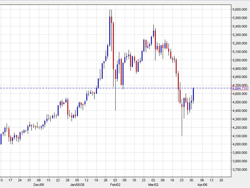
Task: Select the Mar/02 month label
Action: 153,184
